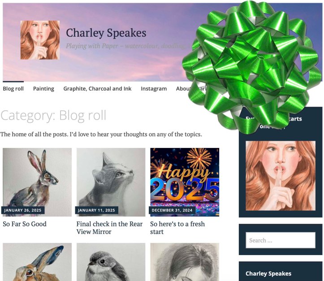The image size is (324, 281).
Task: Click into the Search field
Action: pos(281,240)
